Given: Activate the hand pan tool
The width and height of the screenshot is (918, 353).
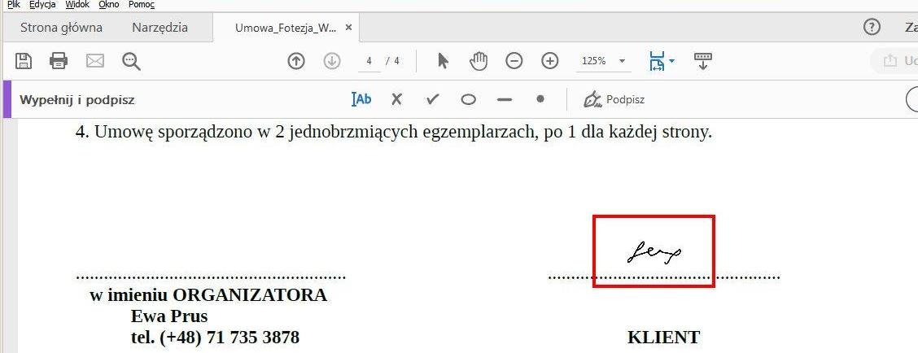Looking at the screenshot, I should pyautogui.click(x=479, y=60).
